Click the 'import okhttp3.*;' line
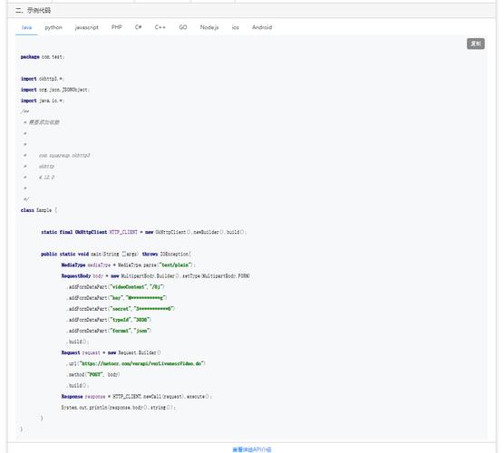The height and width of the screenshot is (453, 504). click(43, 79)
